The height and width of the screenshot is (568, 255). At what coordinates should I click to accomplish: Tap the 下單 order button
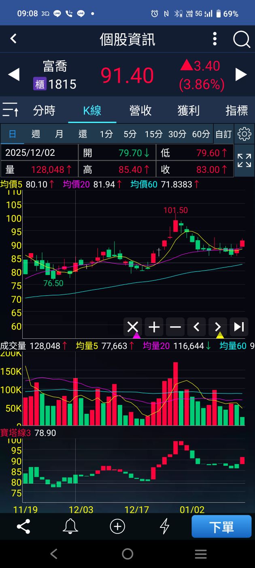(221, 527)
